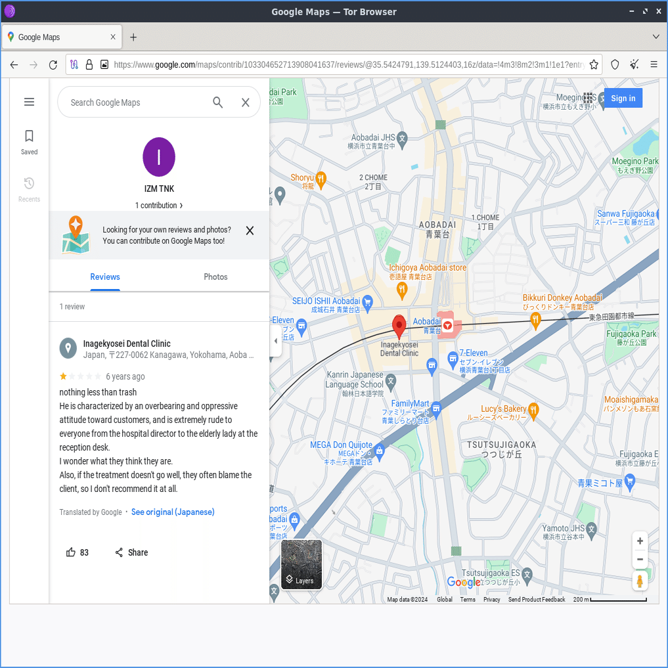Clear the Google Maps search box
The width and height of the screenshot is (668, 668).
(x=246, y=102)
